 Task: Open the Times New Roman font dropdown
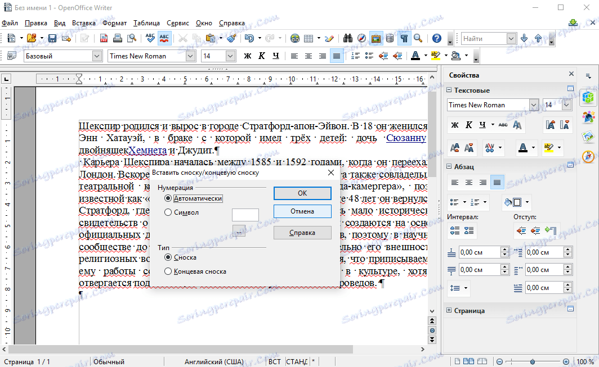coord(190,56)
